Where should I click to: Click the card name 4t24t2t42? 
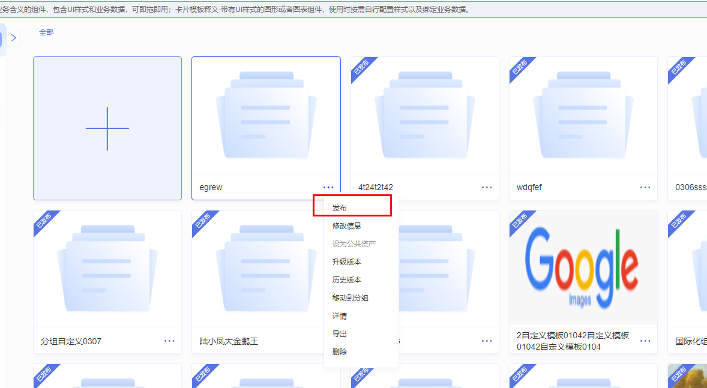click(x=376, y=188)
